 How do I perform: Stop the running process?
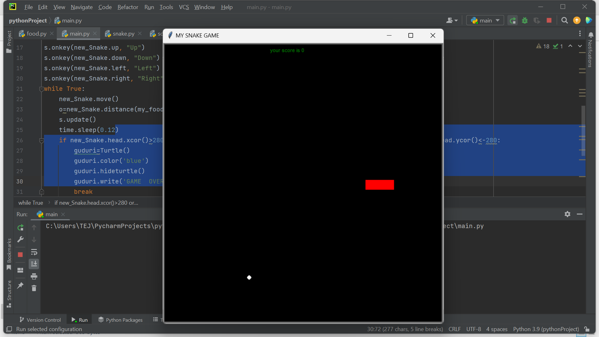(x=549, y=20)
